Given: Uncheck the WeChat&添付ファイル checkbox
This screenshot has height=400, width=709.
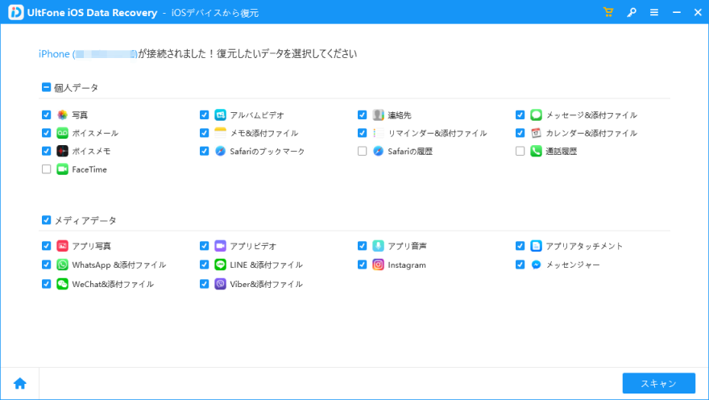Looking at the screenshot, I should pos(46,284).
